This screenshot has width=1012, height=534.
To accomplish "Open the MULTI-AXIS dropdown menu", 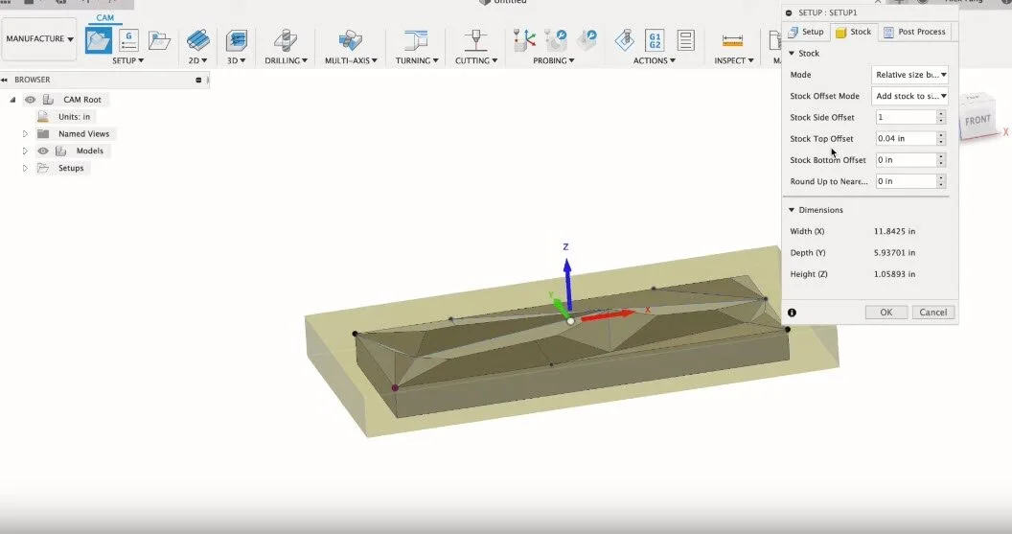I will tap(351, 60).
